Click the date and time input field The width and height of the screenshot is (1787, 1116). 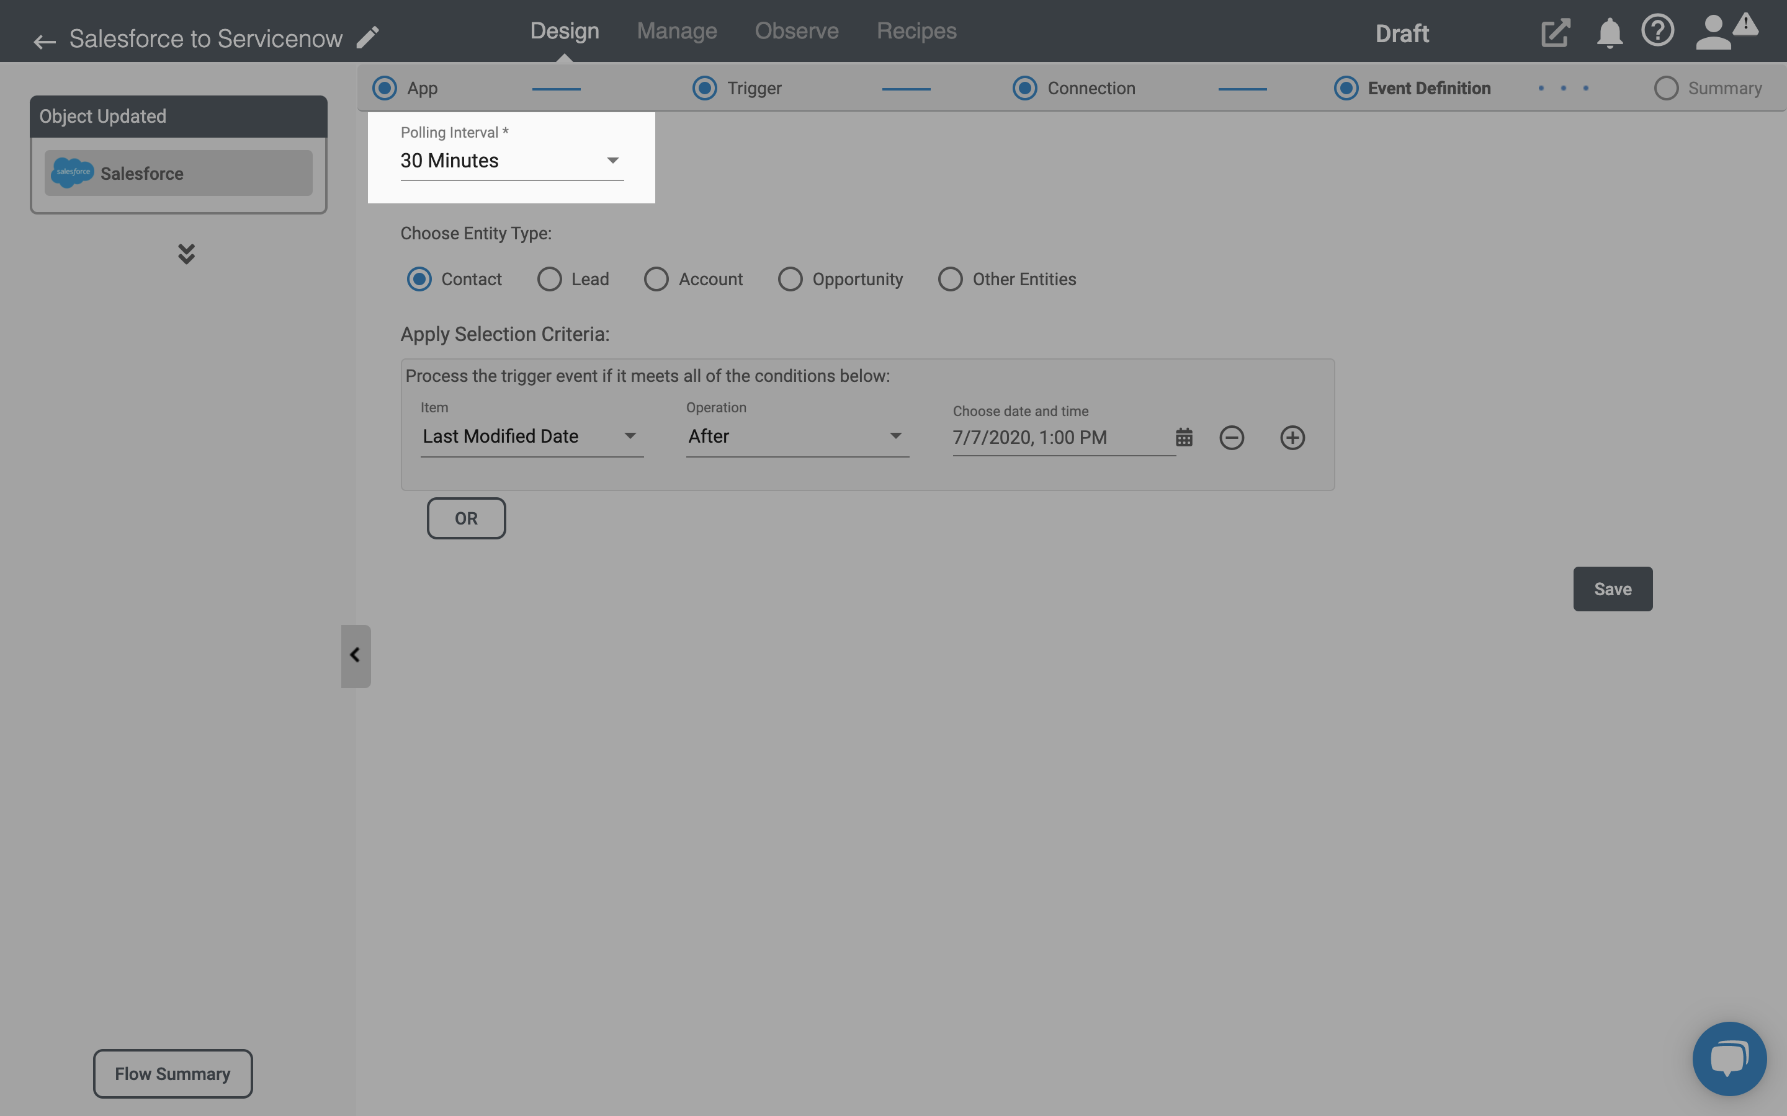1056,436
